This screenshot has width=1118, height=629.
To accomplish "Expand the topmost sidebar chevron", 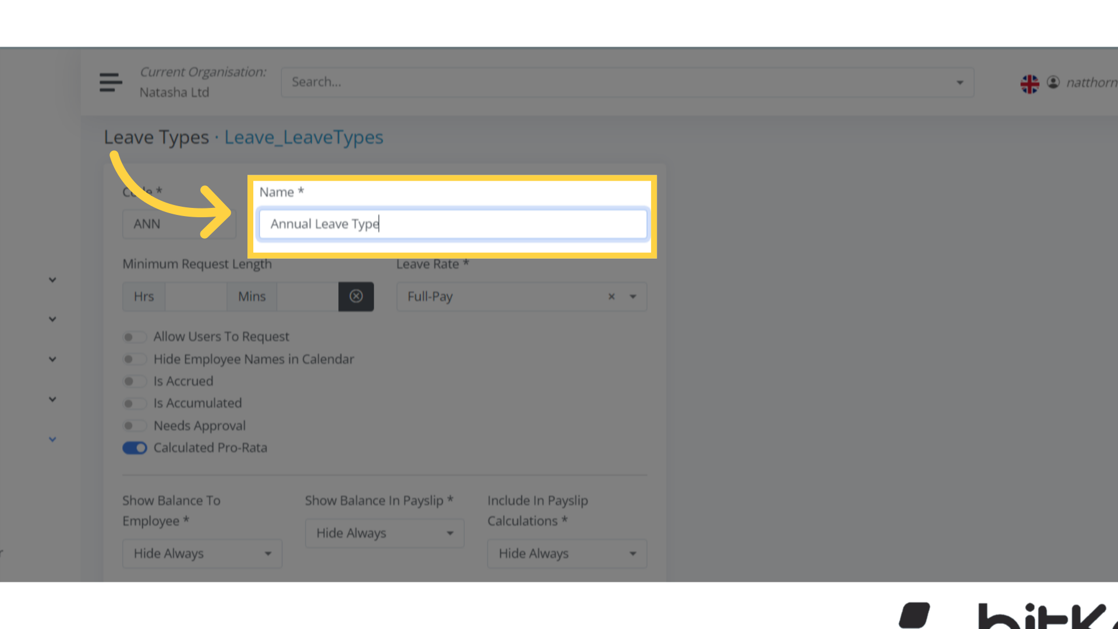I will point(52,280).
